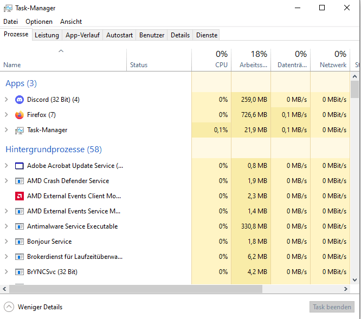Click the vertical scrollbar up arrow
Screen dimensions: 361x319
point(355,76)
